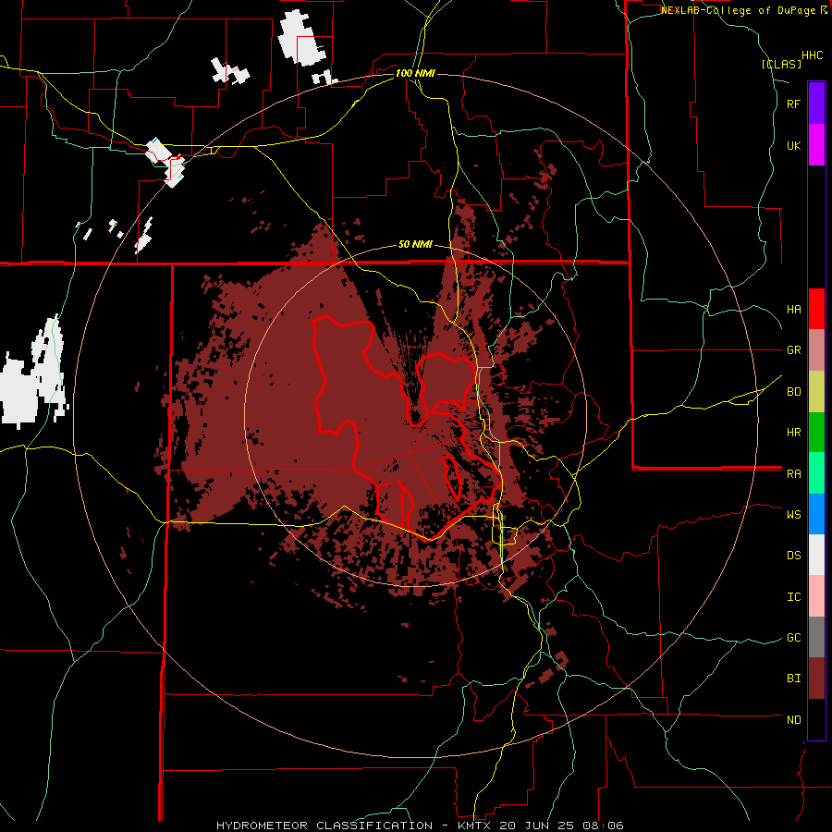
Task: Click the 'HHC' product code text
Action: (812, 55)
